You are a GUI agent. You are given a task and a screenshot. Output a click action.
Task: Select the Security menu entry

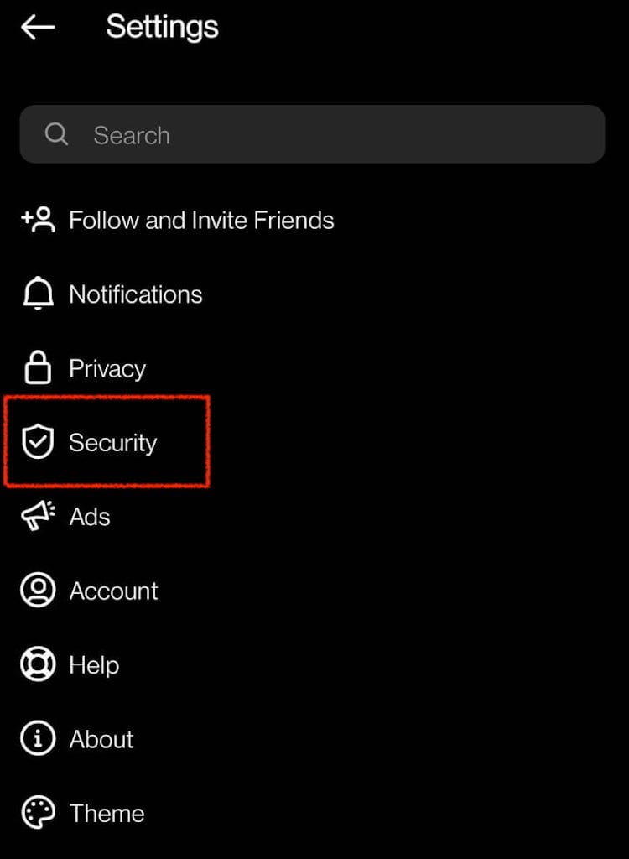(113, 443)
